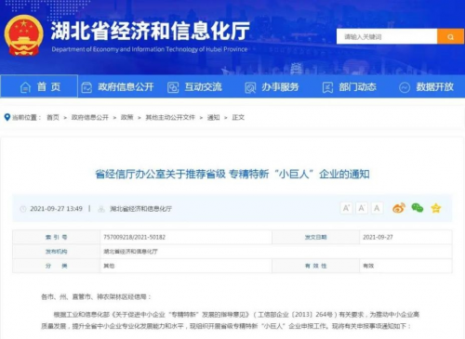465x339 pixels.
Task: Open 部门动态 navigation tab
Action: click(x=357, y=87)
